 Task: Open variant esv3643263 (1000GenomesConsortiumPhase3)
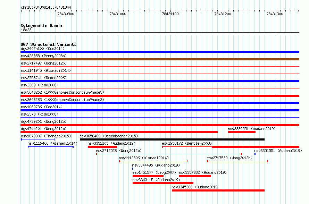(x=62, y=100)
